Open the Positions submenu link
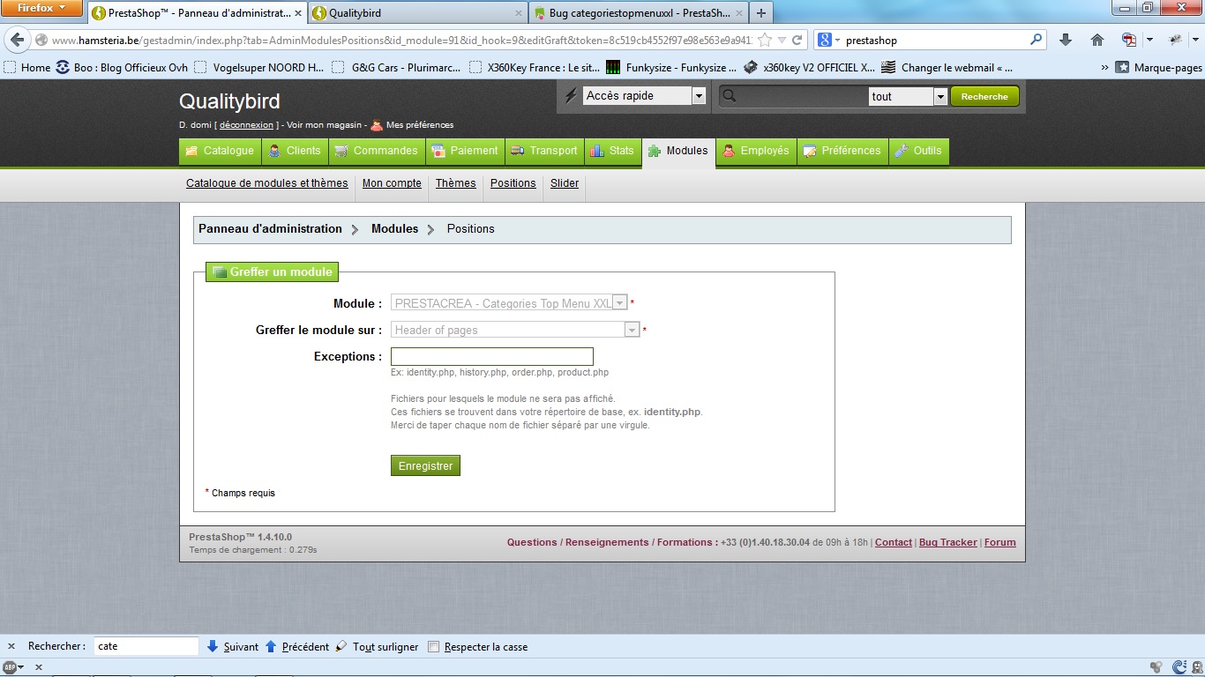 click(513, 183)
